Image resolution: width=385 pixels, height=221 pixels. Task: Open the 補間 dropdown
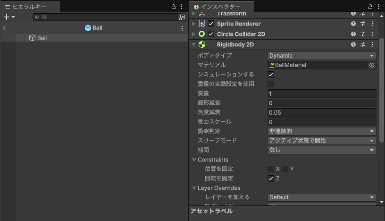click(x=322, y=150)
